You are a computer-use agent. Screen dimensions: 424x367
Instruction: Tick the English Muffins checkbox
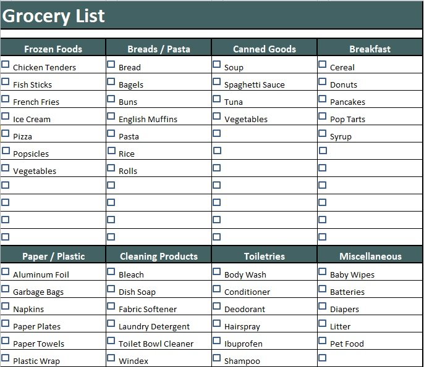(x=111, y=117)
